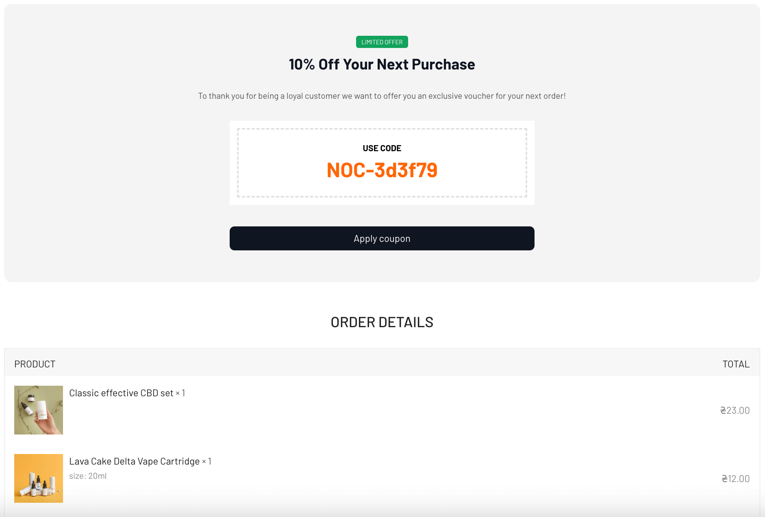
Task: Click the green LIMITED OFFER badge
Action: tap(382, 42)
